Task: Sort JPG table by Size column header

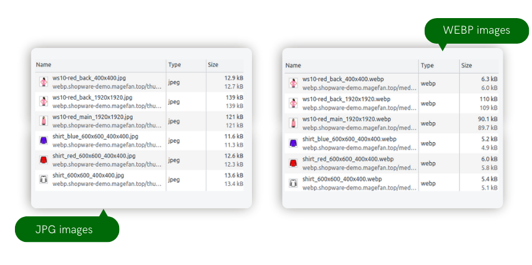Action: tap(213, 65)
